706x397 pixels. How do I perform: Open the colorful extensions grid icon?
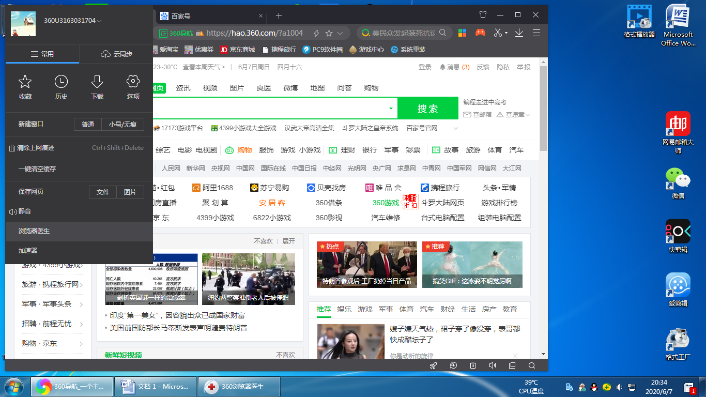coord(462,33)
